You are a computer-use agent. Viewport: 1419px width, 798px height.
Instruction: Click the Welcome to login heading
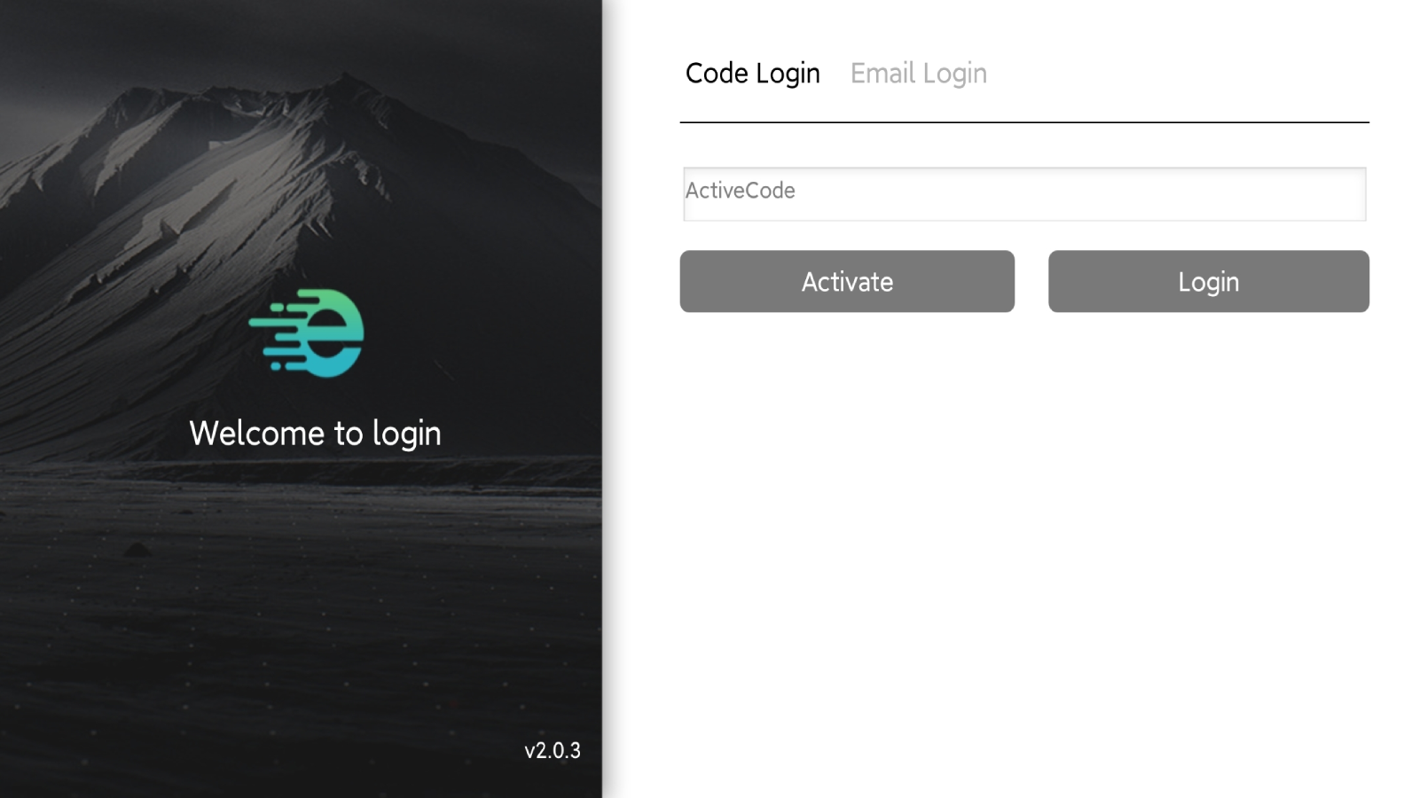[x=315, y=434]
